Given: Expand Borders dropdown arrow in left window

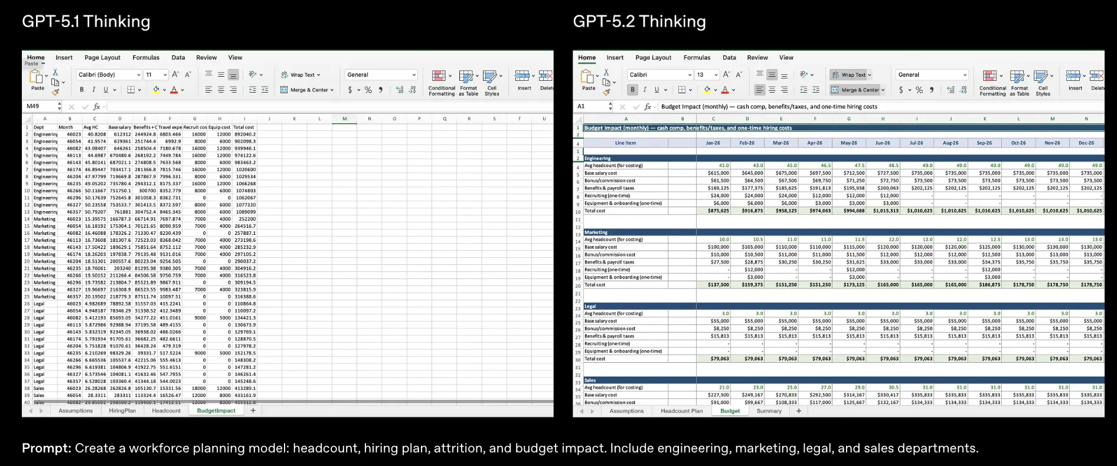Looking at the screenshot, I should click(x=139, y=90).
